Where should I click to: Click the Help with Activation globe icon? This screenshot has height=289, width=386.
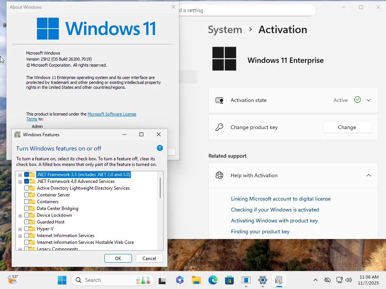(219, 175)
